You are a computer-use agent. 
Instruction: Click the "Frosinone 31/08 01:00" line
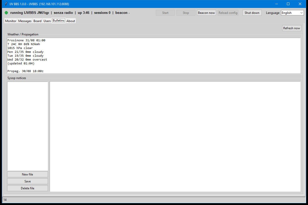[x=26, y=40]
